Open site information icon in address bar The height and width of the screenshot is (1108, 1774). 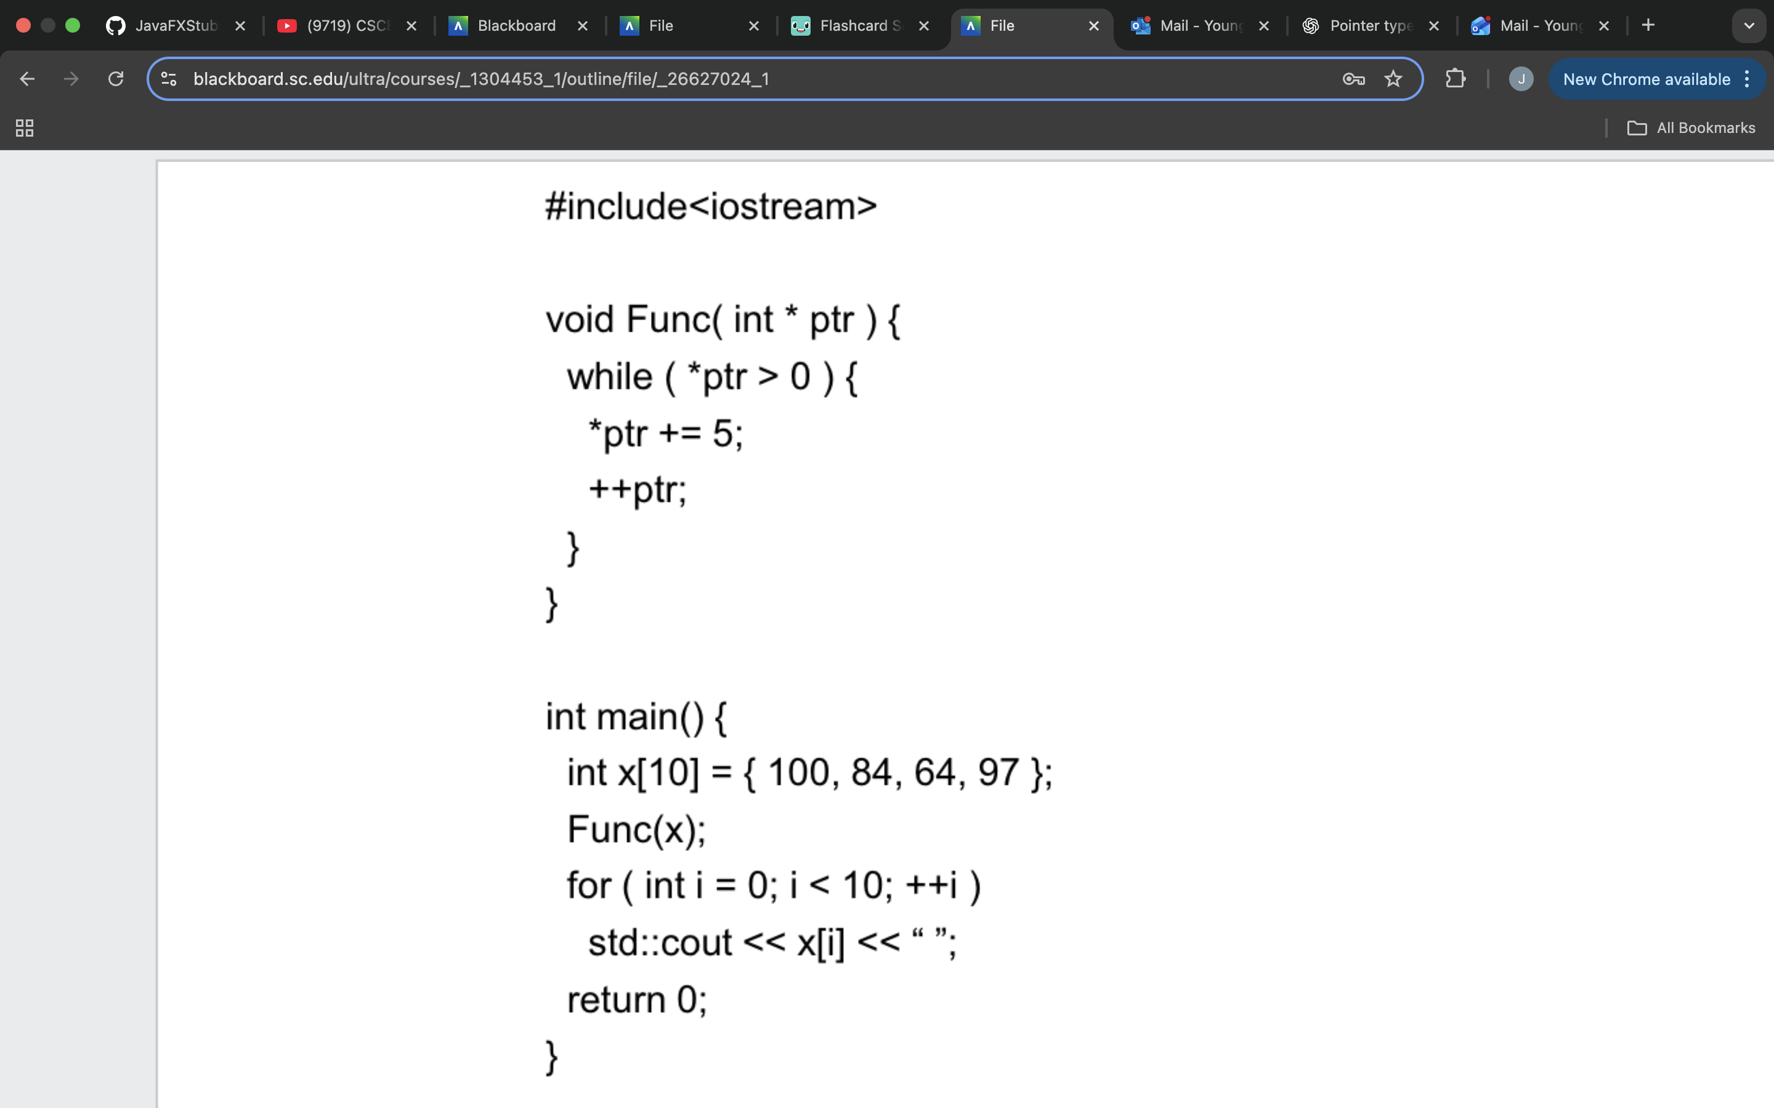(x=169, y=79)
